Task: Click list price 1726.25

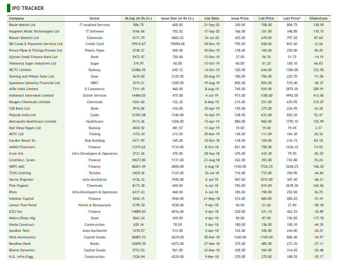Action: pyautogui.click(x=266, y=166)
